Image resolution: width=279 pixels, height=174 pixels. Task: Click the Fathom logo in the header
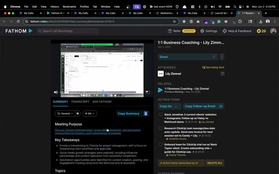click(x=19, y=31)
